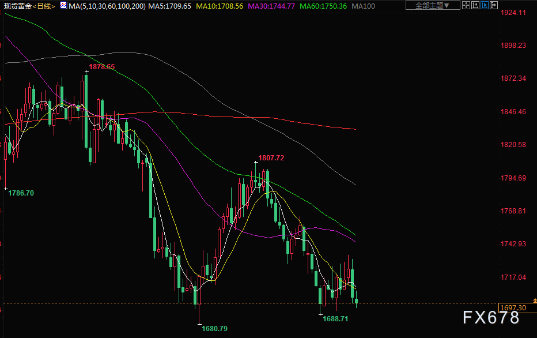Click the MA100 legend label

[x=363, y=6]
